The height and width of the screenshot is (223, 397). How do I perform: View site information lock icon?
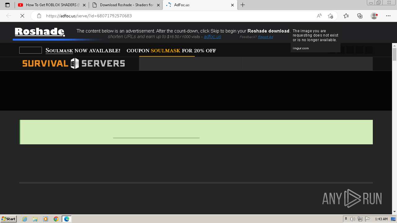[39, 16]
